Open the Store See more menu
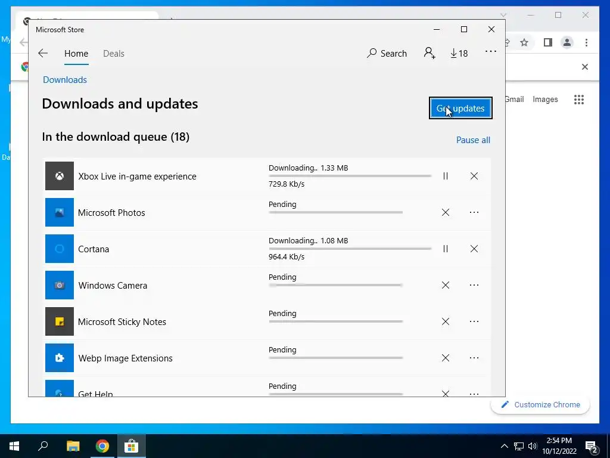 [491, 51]
